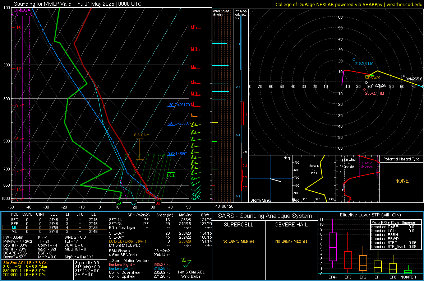Click the 'based on STPC: 0.06' line
This screenshot has height=281, width=424.
394,243
